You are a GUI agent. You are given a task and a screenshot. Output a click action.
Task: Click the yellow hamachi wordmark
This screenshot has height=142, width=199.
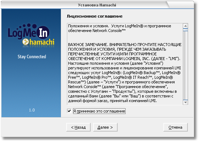tap(42, 42)
